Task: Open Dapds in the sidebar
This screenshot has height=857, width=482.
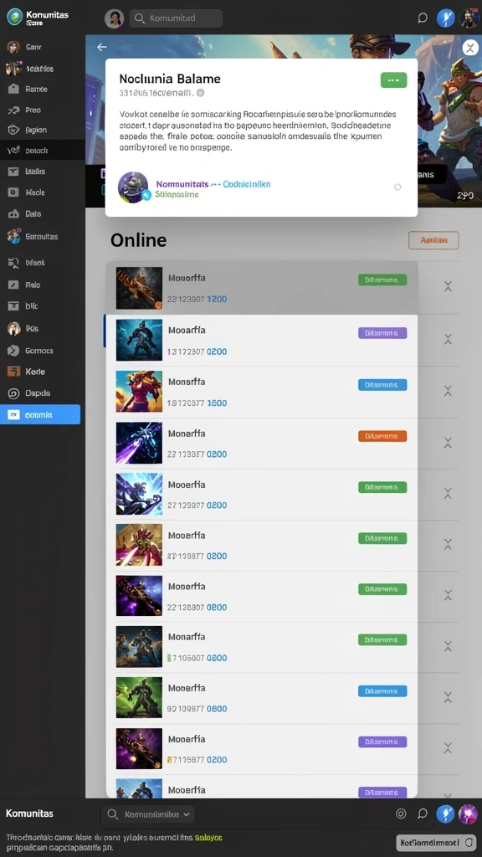Action: click(38, 393)
